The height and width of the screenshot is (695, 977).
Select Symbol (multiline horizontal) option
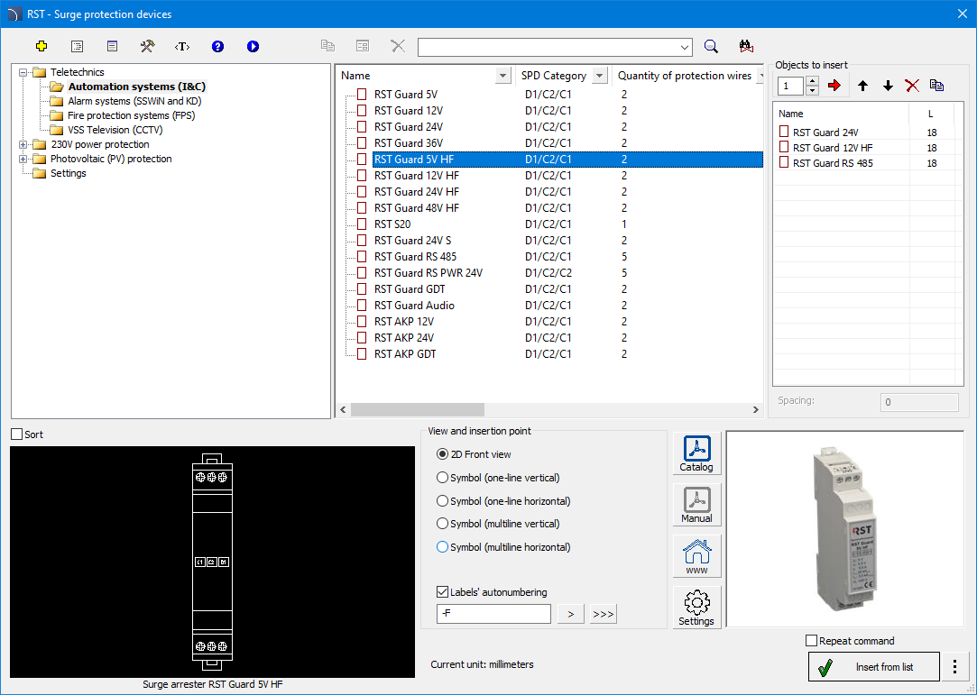[442, 547]
